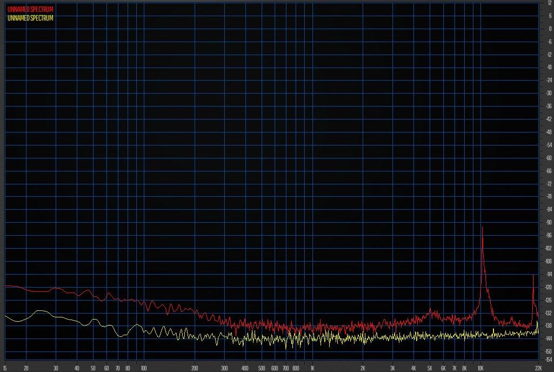
Task: Click the 50 frequency axis label
Action: [x=93, y=368]
